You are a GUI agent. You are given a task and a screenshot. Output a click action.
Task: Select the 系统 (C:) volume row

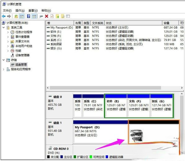tap(115, 40)
